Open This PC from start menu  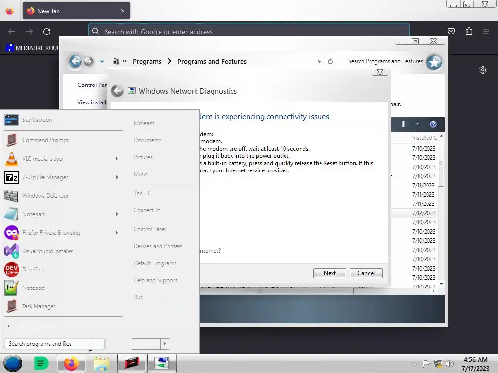142,193
